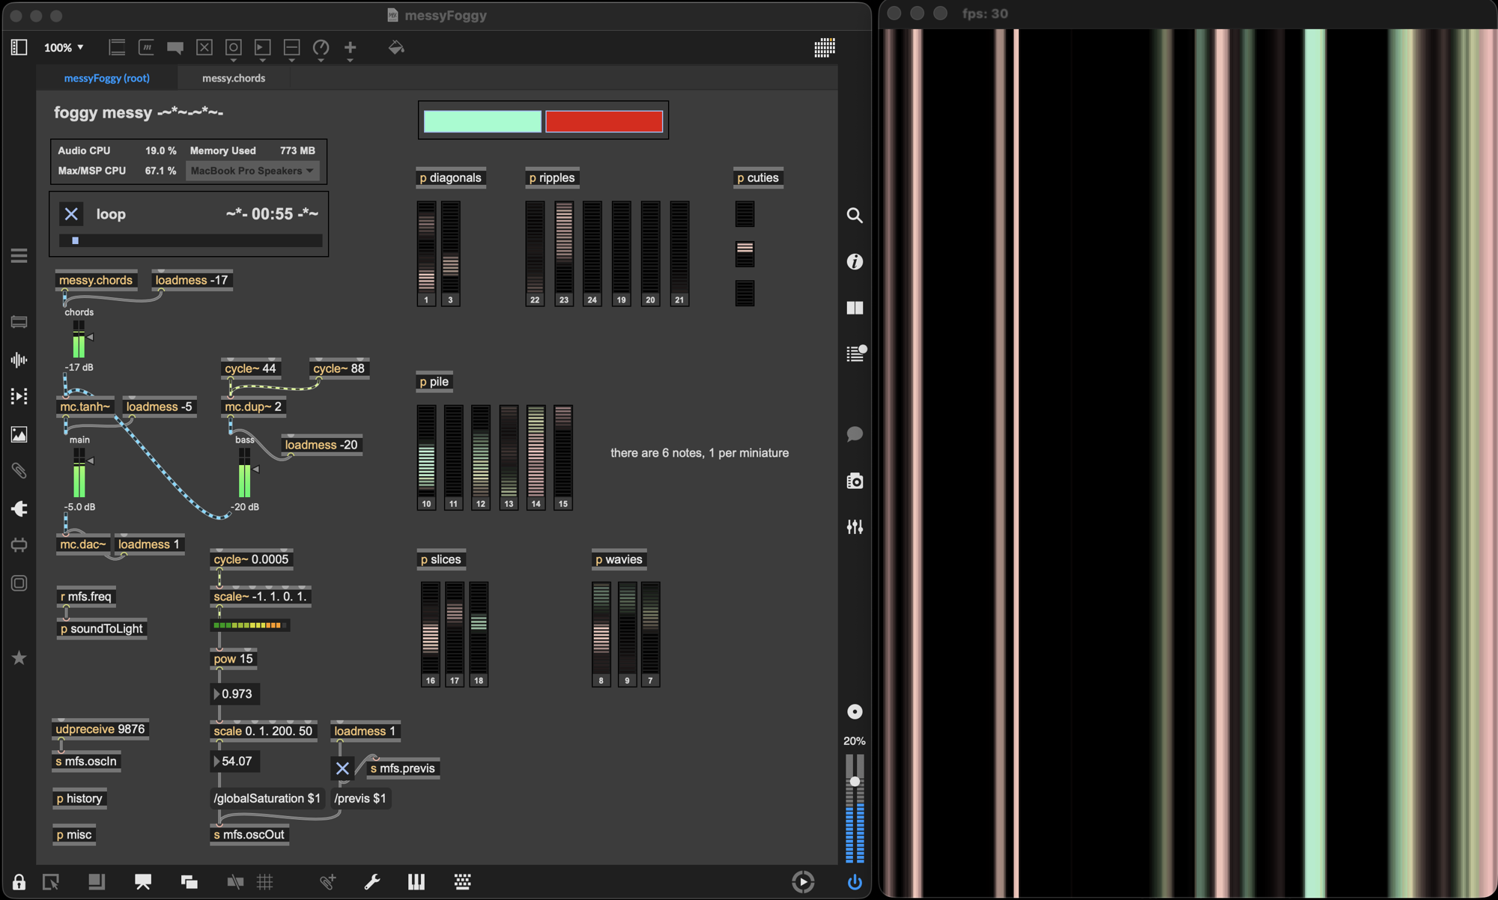
Task: Open the dial and slider objects menu
Action: [321, 48]
